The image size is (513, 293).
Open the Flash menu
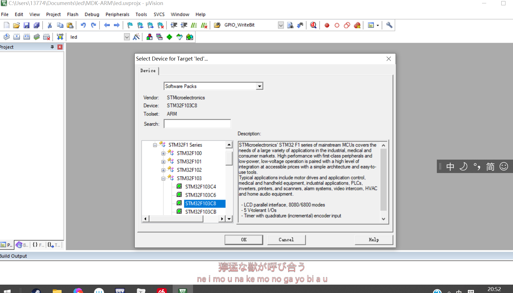(73, 14)
